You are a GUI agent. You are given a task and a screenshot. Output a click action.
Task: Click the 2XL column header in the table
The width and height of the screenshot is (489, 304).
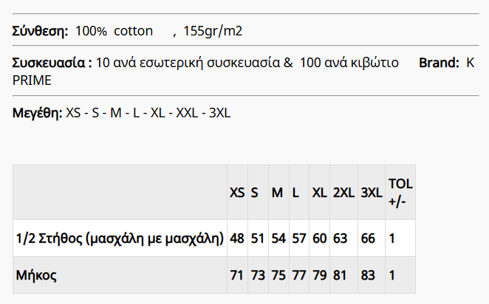tap(343, 193)
